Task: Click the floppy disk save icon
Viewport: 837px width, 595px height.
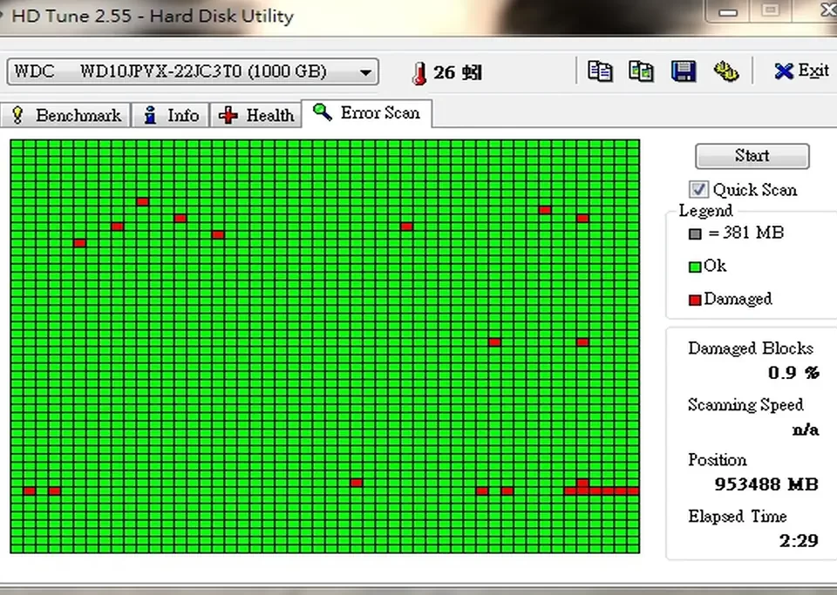Action: pyautogui.click(x=684, y=71)
